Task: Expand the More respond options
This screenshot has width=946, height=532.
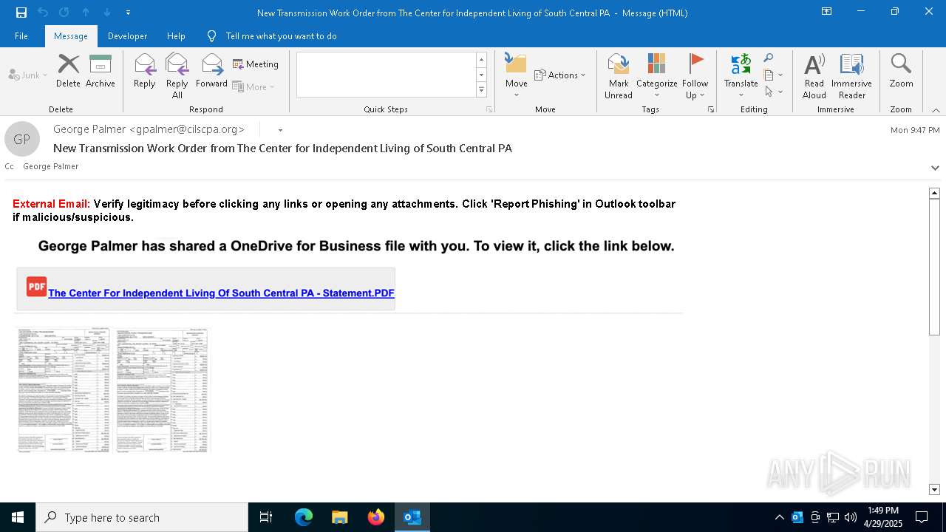Action: [253, 86]
